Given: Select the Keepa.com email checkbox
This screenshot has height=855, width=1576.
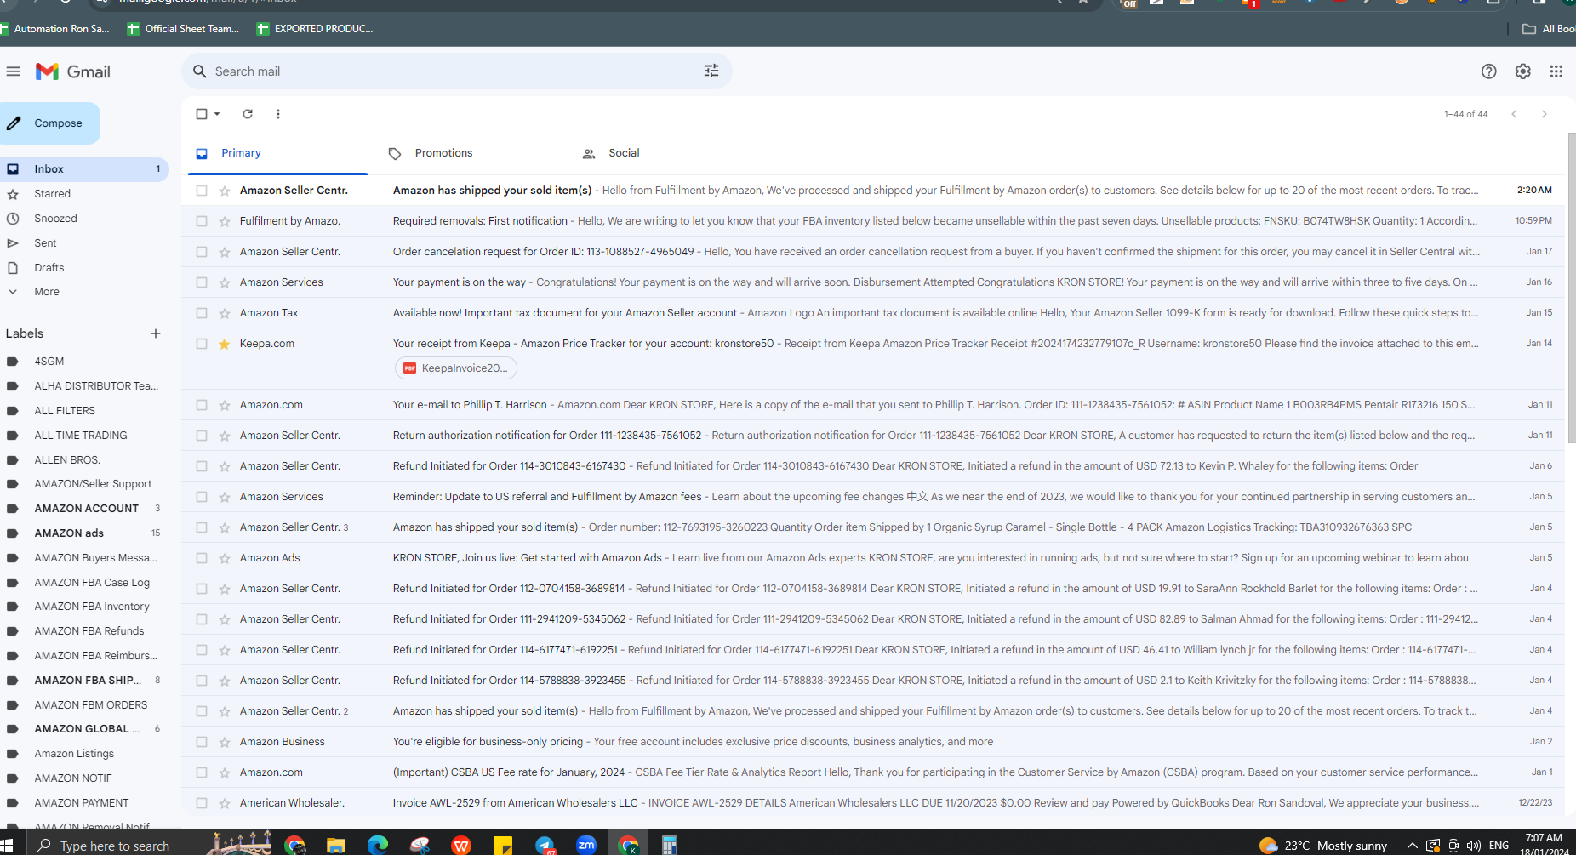Looking at the screenshot, I should coord(202,344).
